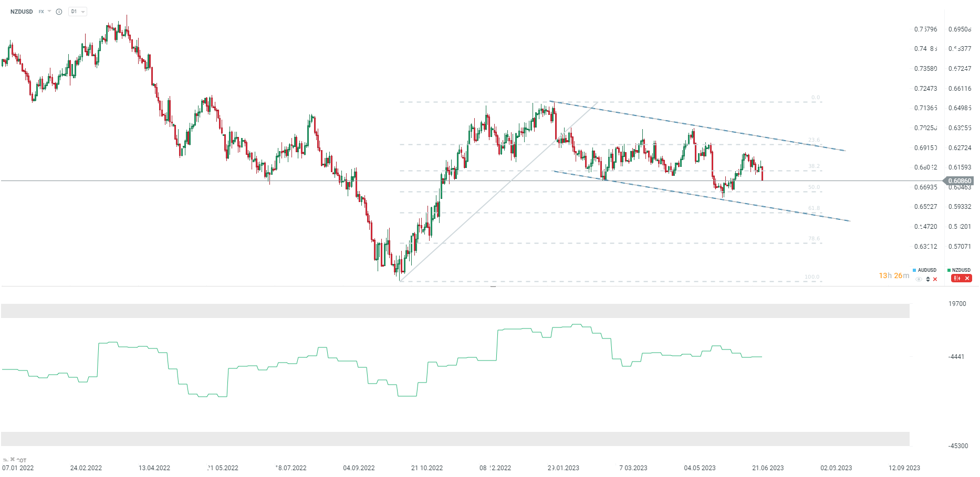Click the panel divider handle below chart
This screenshot has width=980, height=477.
(x=493, y=287)
